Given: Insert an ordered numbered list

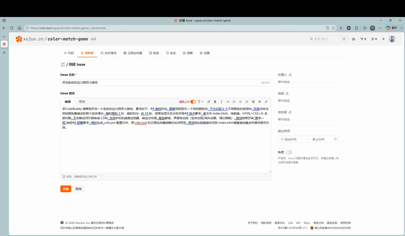Looking at the screenshot, I should (234, 102).
